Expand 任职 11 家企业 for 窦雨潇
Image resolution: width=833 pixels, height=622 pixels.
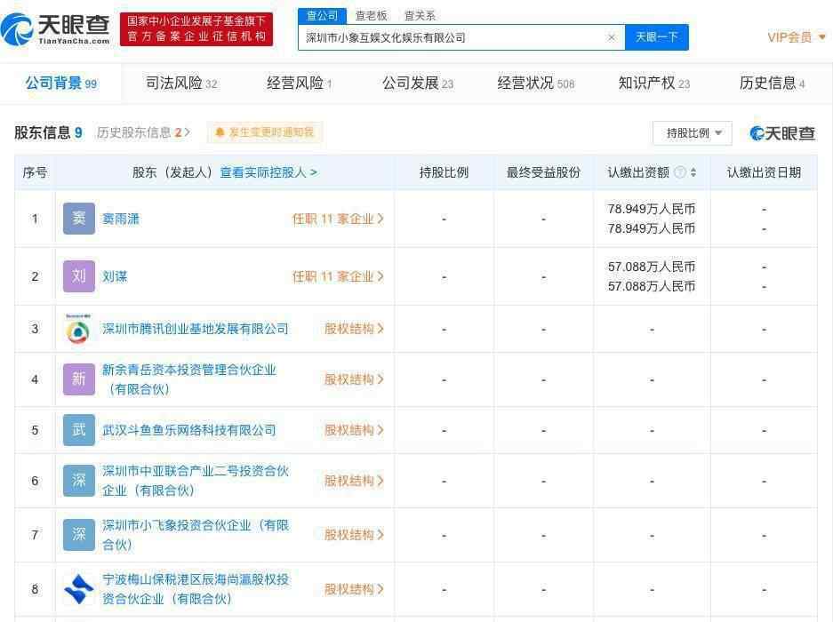click(x=338, y=219)
